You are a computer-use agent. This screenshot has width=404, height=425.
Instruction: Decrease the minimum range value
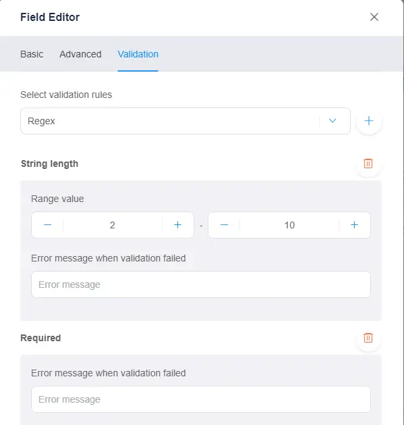tap(48, 225)
